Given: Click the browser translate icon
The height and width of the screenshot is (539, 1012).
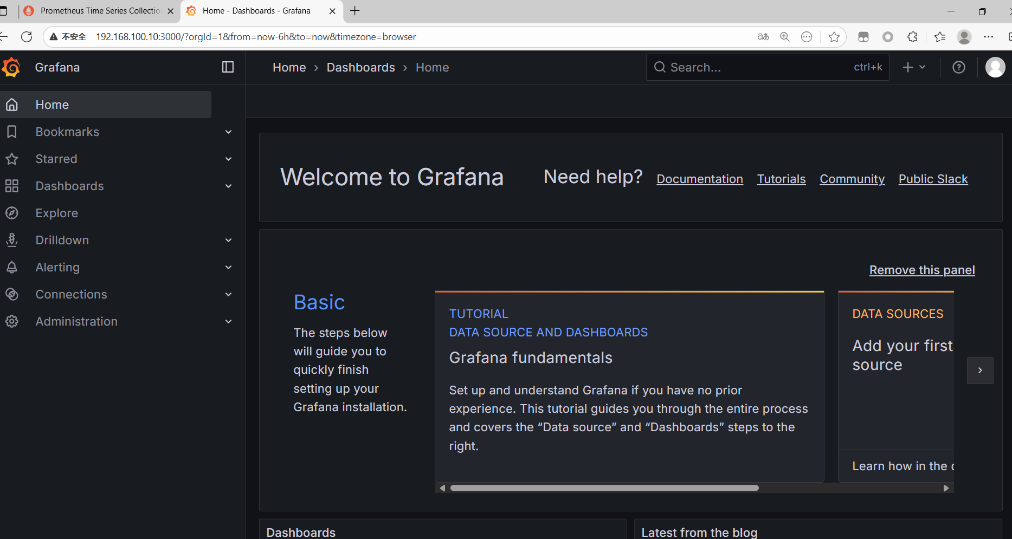Looking at the screenshot, I should click(x=763, y=37).
